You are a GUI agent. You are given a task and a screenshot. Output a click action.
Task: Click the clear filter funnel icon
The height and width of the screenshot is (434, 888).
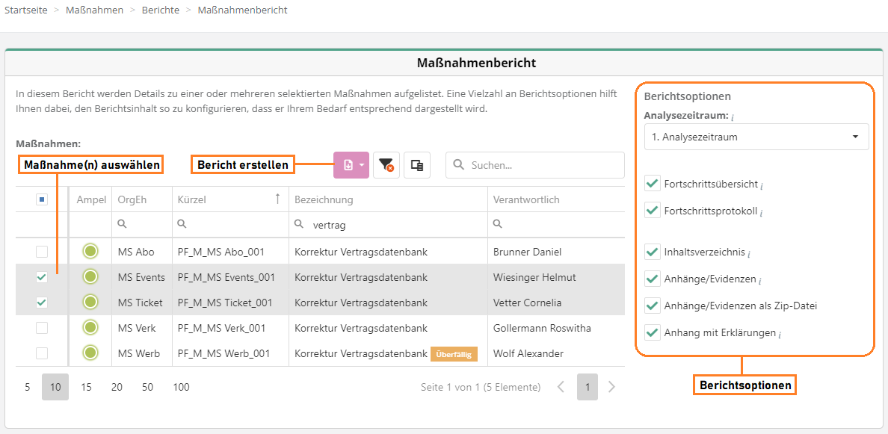[x=386, y=165]
